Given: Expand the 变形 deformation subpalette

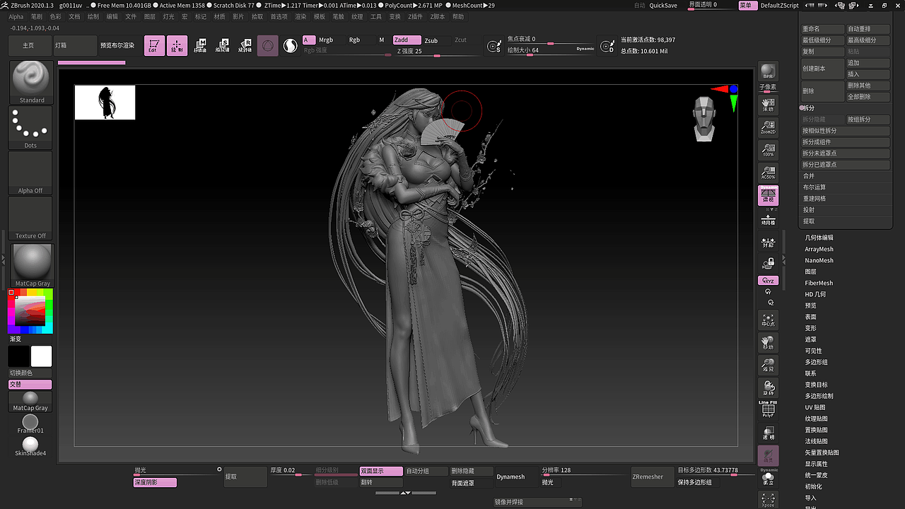Looking at the screenshot, I should pyautogui.click(x=810, y=328).
